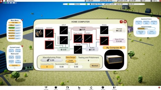Click the Player Bonus box
Screen dimensions: 161x90
139,22
